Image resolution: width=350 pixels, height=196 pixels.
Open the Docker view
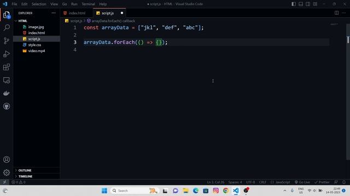pos(7,93)
